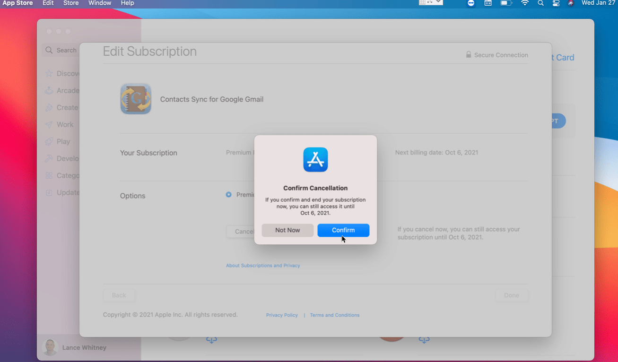Screen dimensions: 618x362
Task: Click the Your Subscription label
Action: tap(148, 153)
